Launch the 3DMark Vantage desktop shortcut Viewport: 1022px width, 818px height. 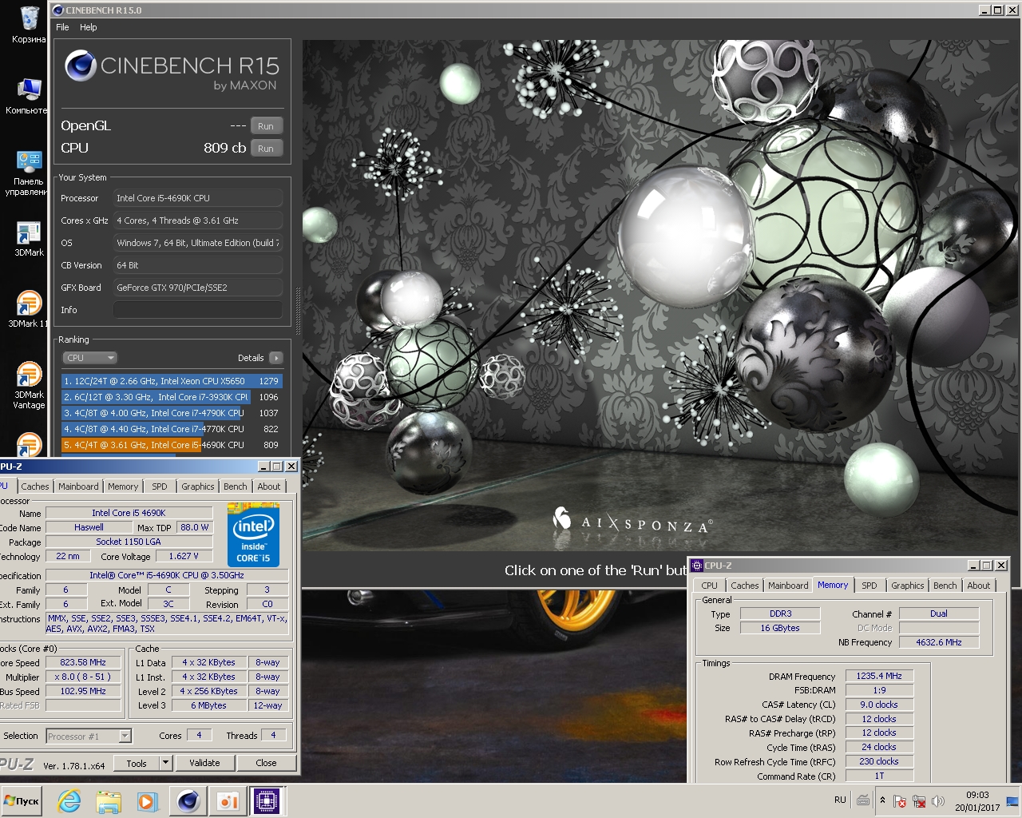[29, 386]
